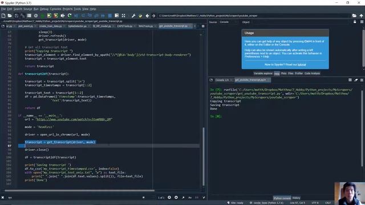Start debugging with the debug file icon
This screenshot has height=205, width=365.
76,15
